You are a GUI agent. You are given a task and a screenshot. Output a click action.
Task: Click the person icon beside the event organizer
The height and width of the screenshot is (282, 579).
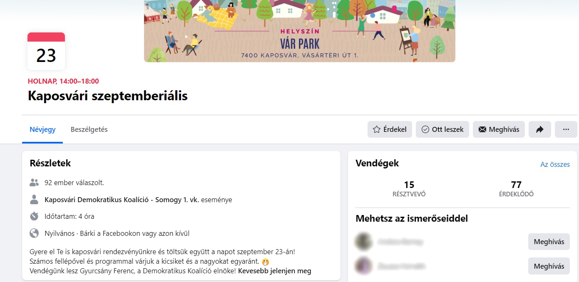point(34,200)
